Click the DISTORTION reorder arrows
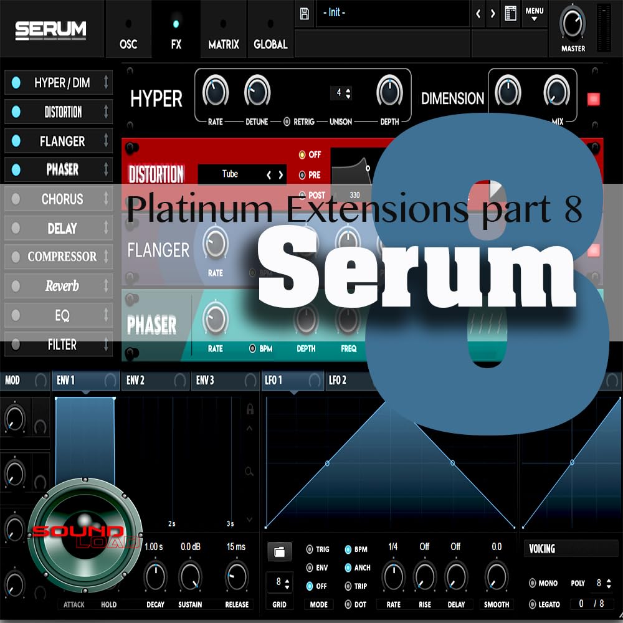The image size is (623, 623). point(106,112)
